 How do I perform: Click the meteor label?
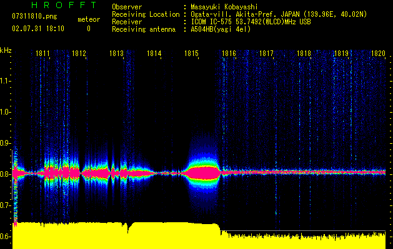89,19
